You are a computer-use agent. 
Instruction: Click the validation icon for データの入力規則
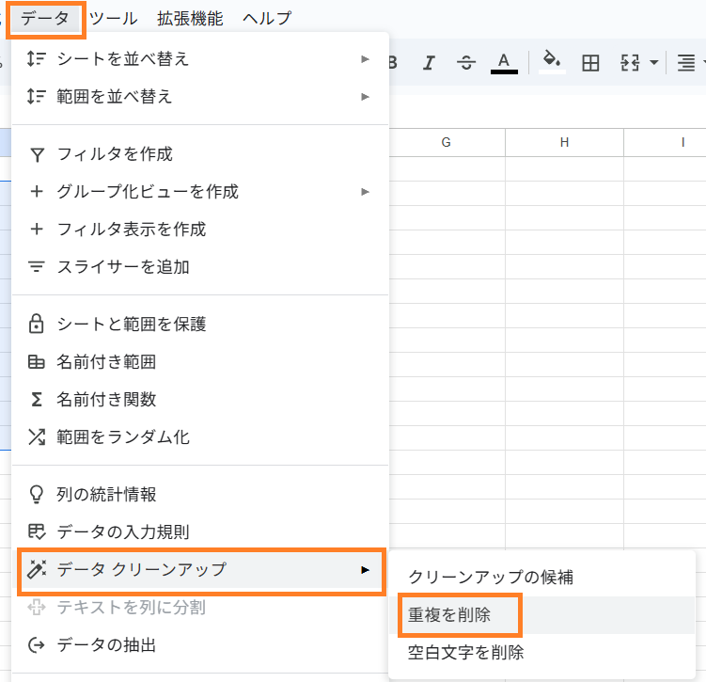tap(37, 531)
